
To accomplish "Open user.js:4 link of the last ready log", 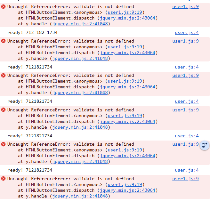I will 187,170.
